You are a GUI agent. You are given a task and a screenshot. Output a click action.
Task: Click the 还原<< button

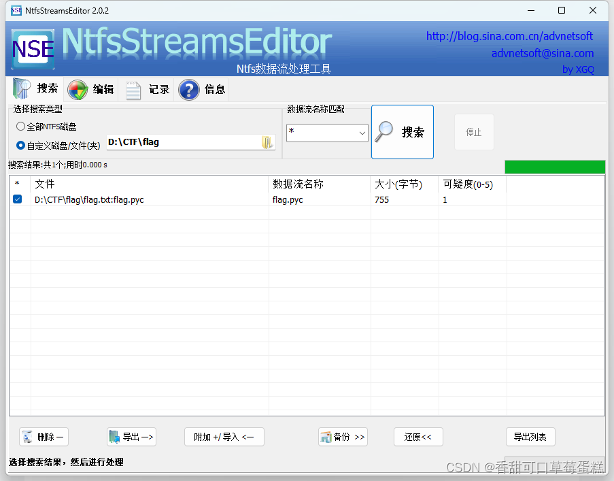click(418, 437)
